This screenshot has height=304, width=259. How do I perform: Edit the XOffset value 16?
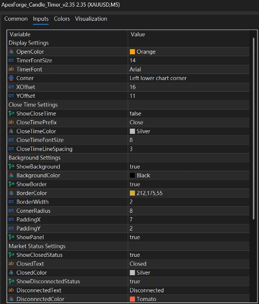tap(189, 87)
